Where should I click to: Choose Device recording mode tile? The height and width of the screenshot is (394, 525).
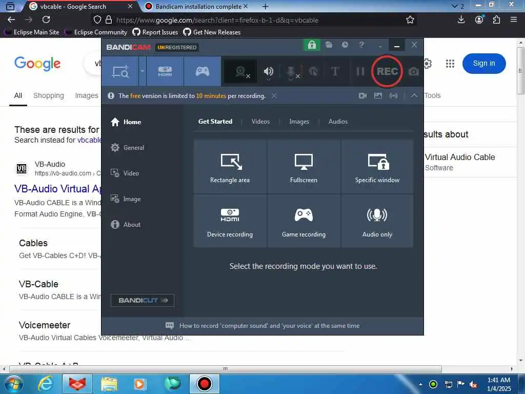tap(230, 221)
